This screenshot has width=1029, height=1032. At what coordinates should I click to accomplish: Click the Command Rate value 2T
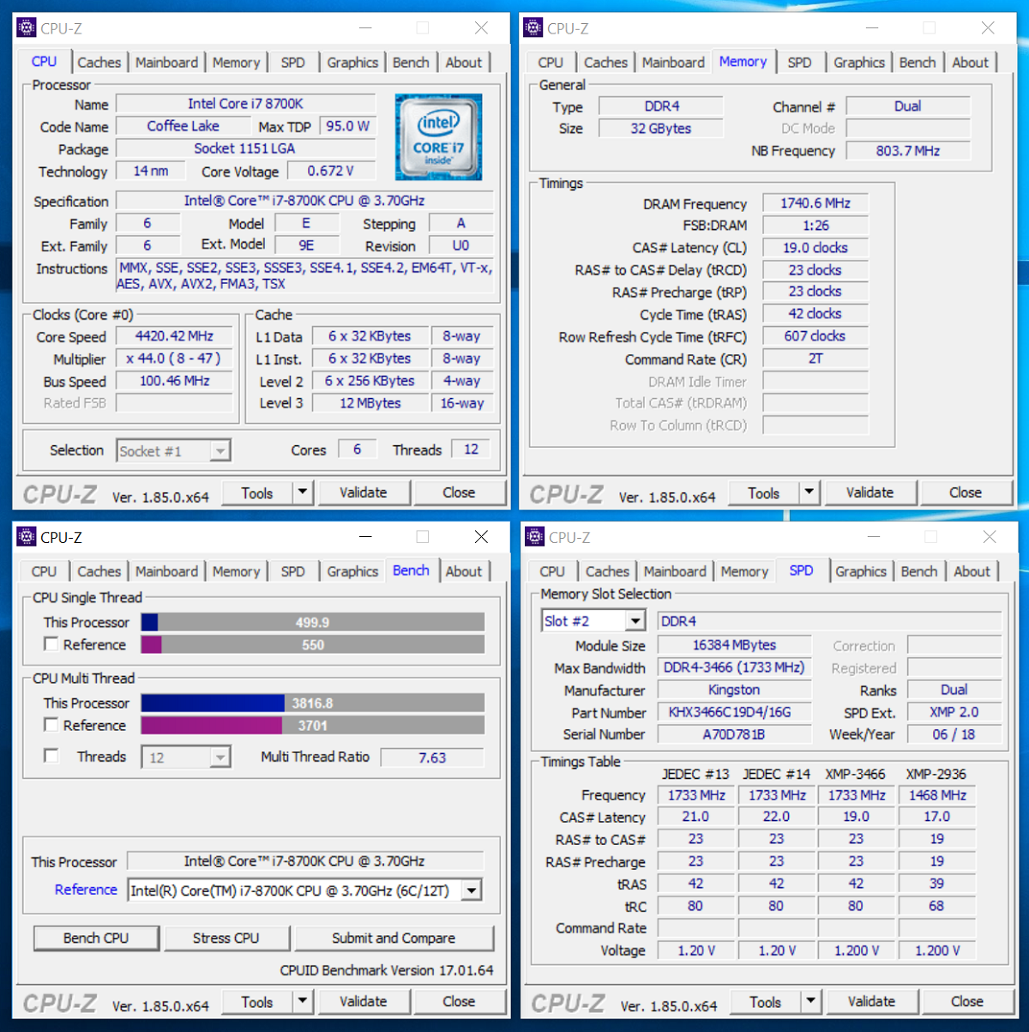tap(815, 359)
